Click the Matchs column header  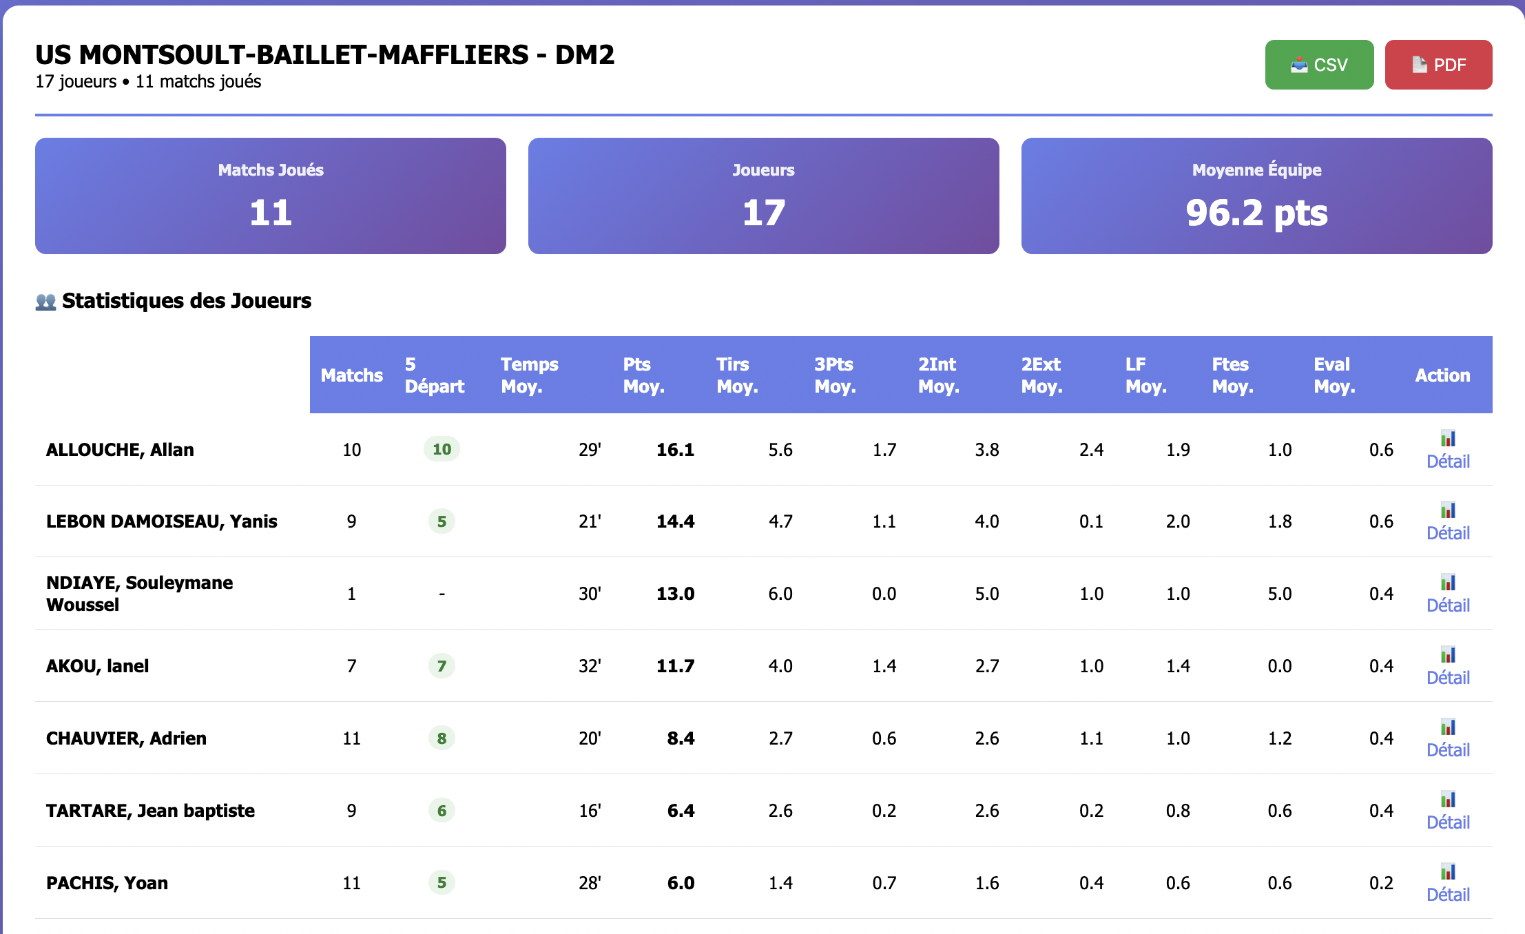pos(351,375)
